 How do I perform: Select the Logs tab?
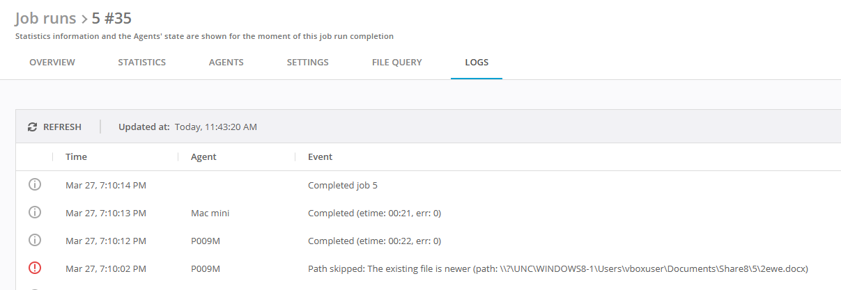tap(477, 63)
